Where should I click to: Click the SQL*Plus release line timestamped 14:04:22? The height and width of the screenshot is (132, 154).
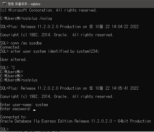69,27
